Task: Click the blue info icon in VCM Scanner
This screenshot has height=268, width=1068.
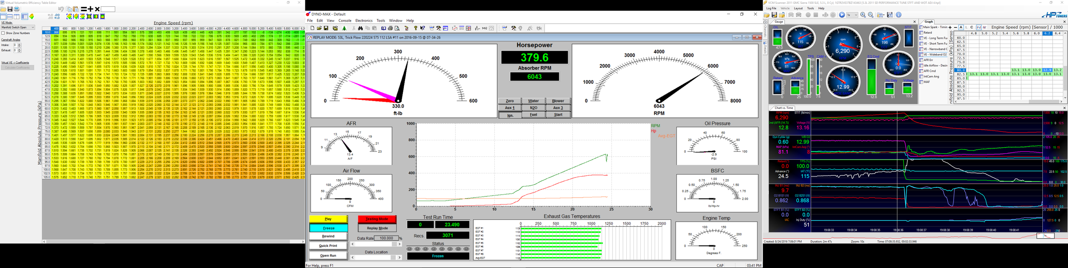Action: pyautogui.click(x=899, y=15)
